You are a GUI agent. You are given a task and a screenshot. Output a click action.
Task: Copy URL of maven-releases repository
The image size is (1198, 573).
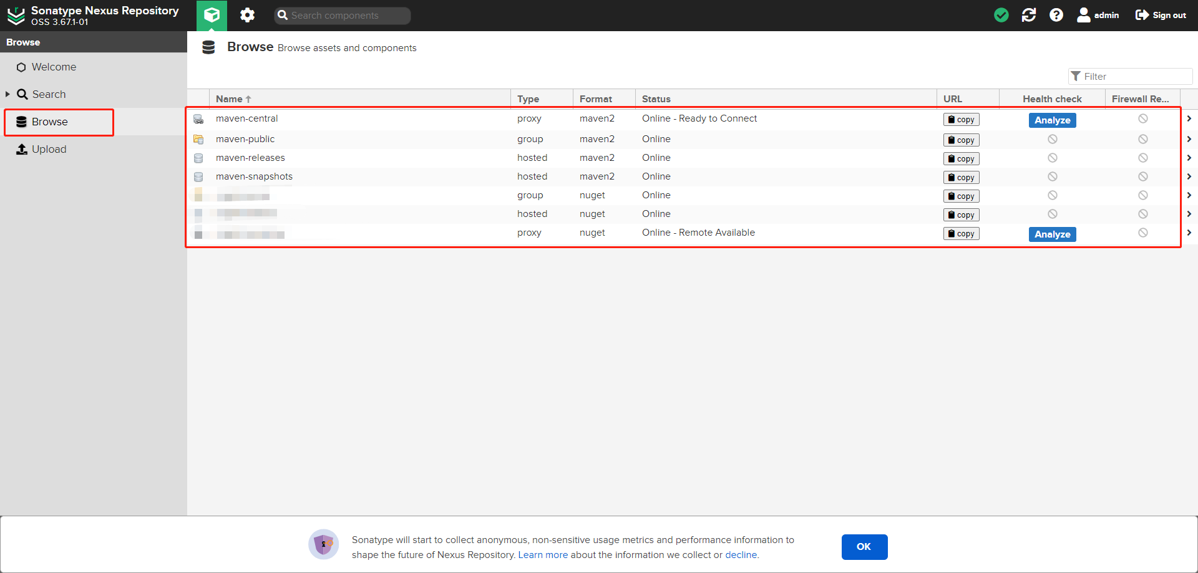pos(961,159)
